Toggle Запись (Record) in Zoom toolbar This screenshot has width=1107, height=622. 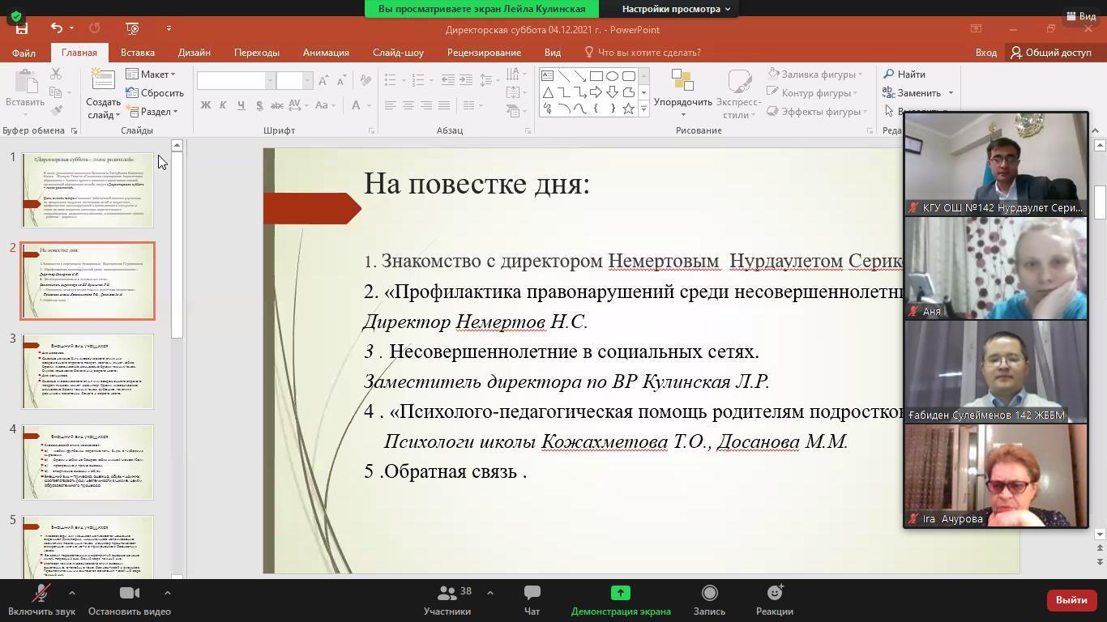pyautogui.click(x=709, y=599)
